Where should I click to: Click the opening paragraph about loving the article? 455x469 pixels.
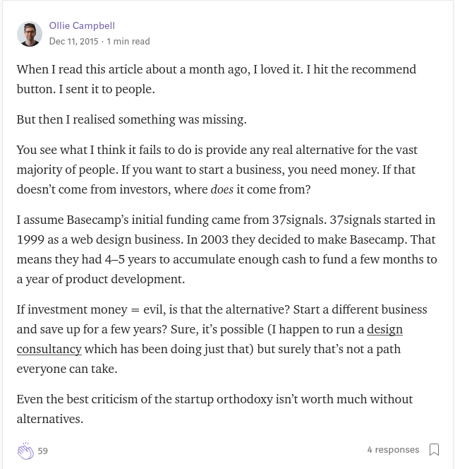coord(217,79)
